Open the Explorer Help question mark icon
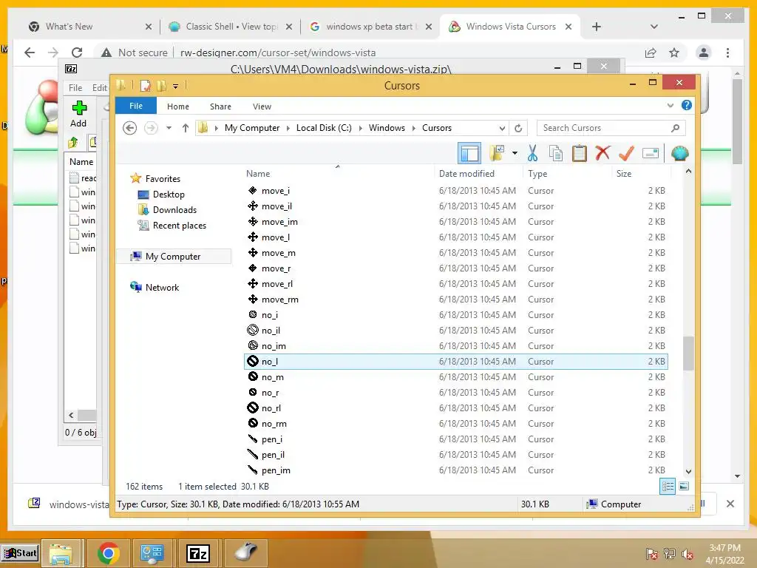Screen dimensions: 757x568 (x=687, y=105)
